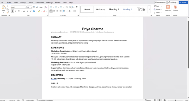
Task: Increase font size with Grow Font
Action: [34, 7]
